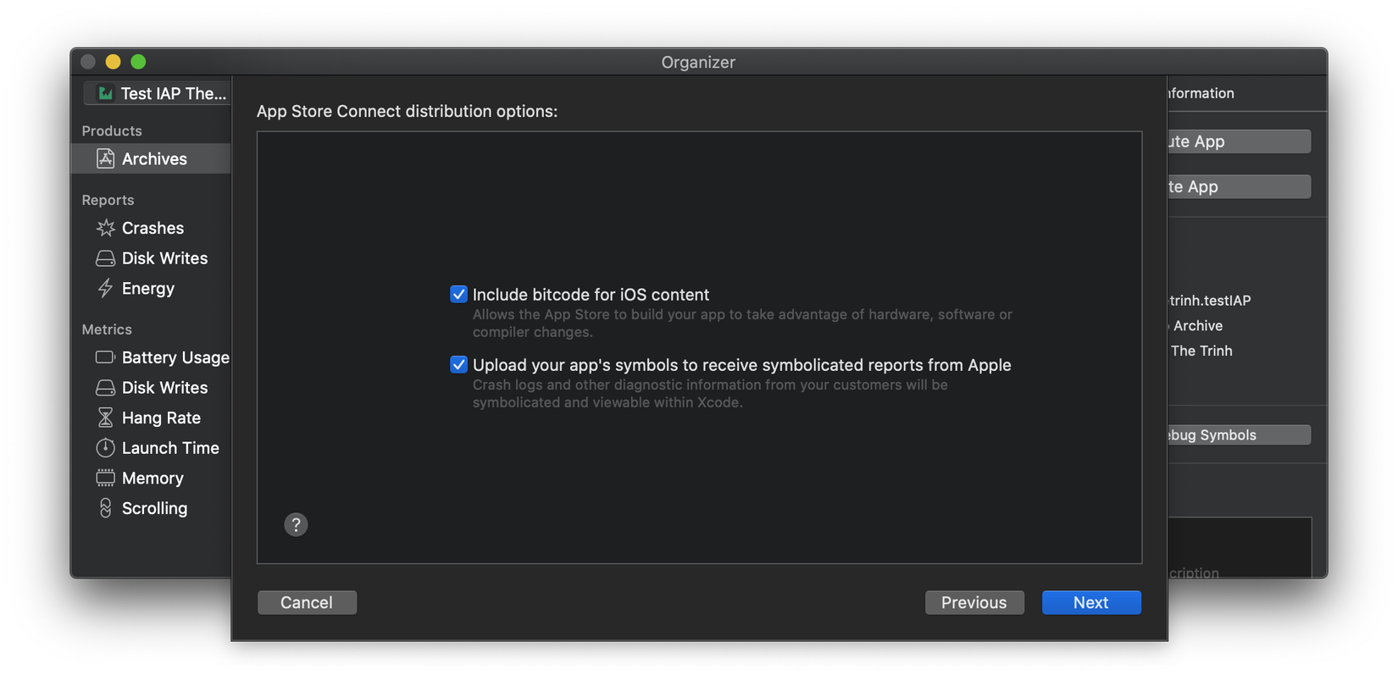The height and width of the screenshot is (675, 1398).
Task: Select the Hang Rate hourglass icon
Action: pos(106,418)
